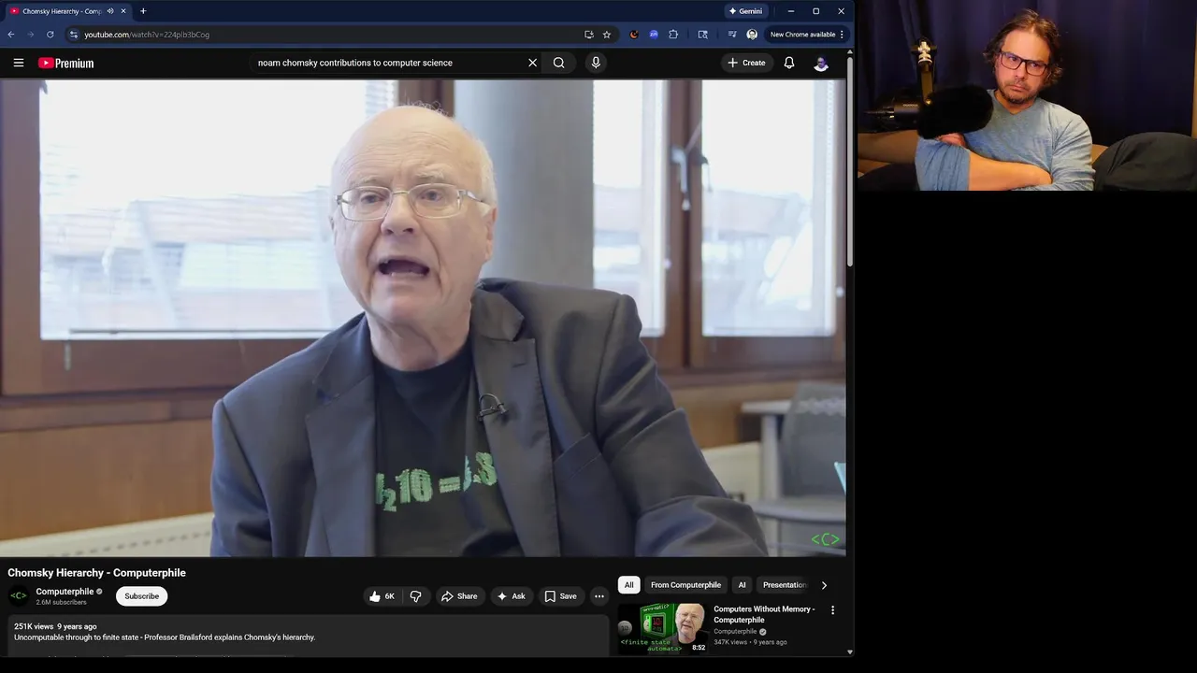Open the page search icon in Chrome toolbar
Image resolution: width=1197 pixels, height=673 pixels.
pyautogui.click(x=702, y=35)
